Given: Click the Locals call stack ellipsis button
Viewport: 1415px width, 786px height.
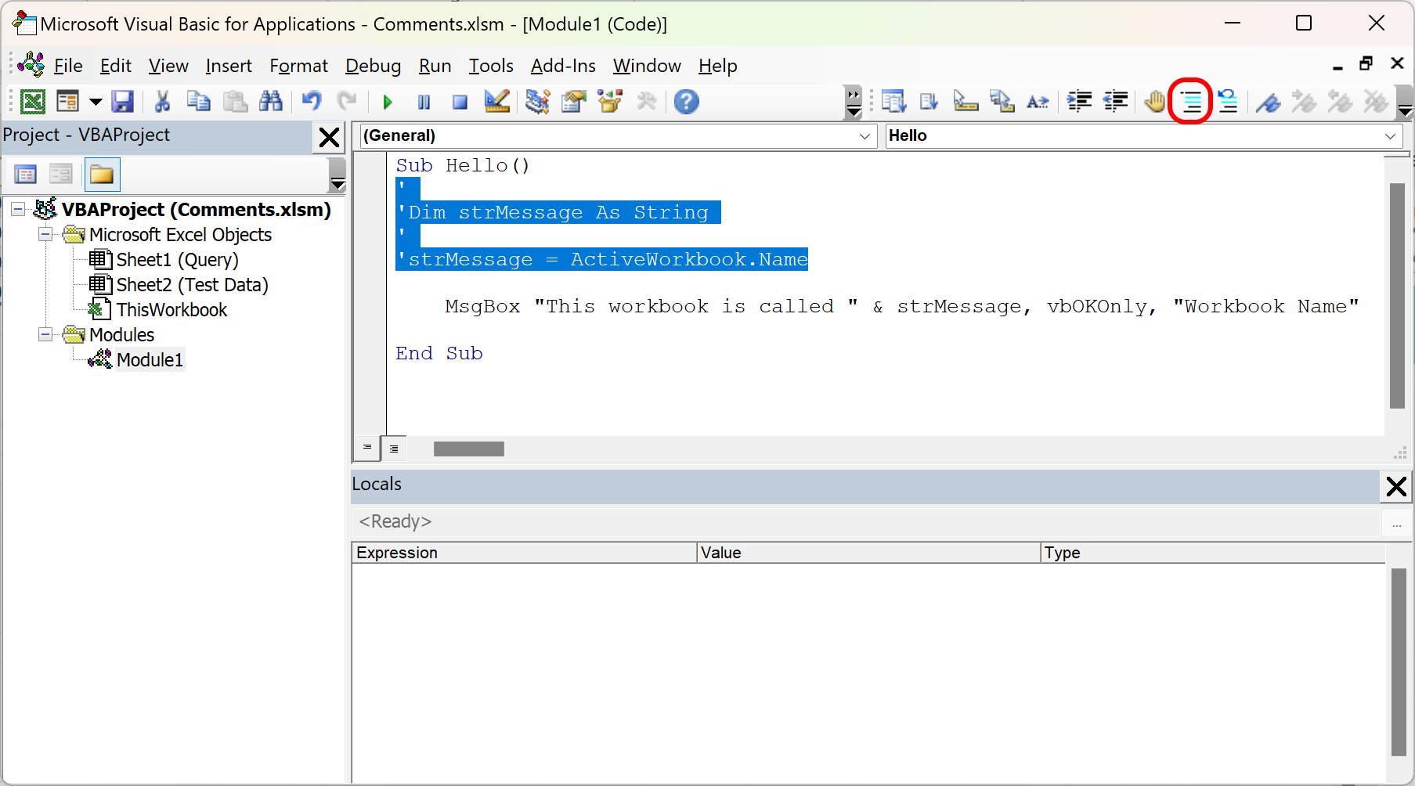Looking at the screenshot, I should 1396,523.
